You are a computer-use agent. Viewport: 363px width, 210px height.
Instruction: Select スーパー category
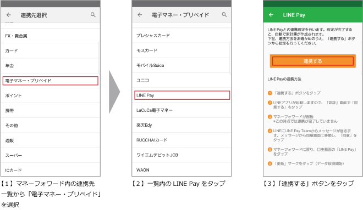[x=51, y=155]
